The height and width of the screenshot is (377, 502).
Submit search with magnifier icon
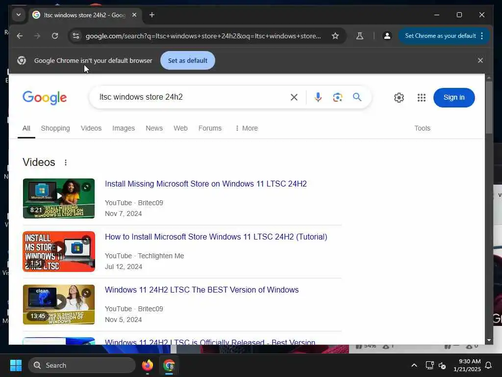(x=357, y=97)
